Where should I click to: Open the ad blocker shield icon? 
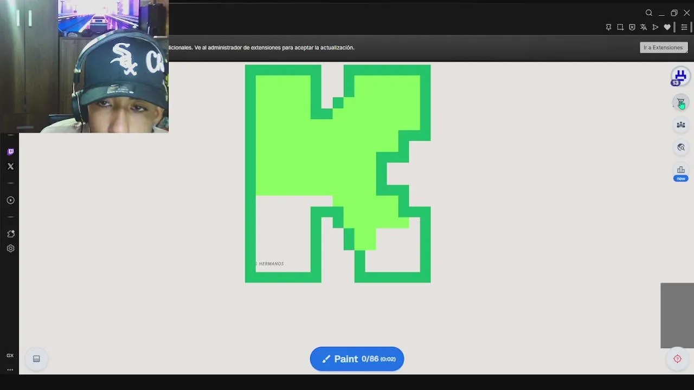point(632,27)
